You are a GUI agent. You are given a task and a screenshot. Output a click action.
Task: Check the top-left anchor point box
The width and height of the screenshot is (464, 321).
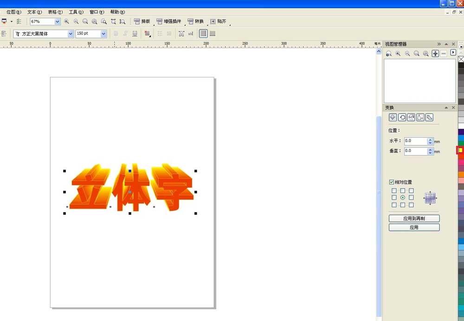pyautogui.click(x=394, y=191)
